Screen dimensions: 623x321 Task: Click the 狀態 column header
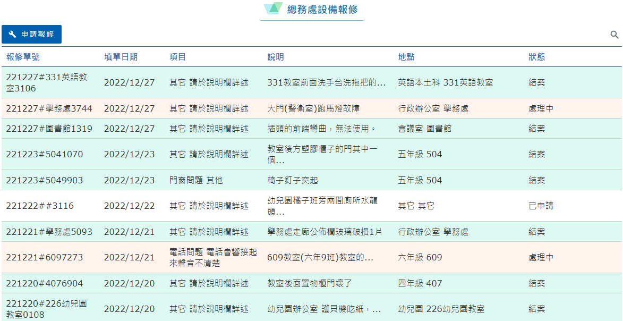pyautogui.click(x=537, y=57)
